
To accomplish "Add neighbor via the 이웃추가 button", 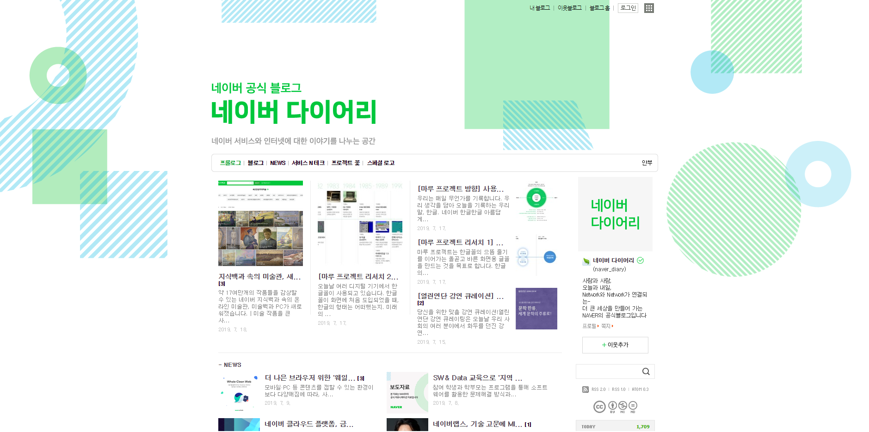I will 615,345.
